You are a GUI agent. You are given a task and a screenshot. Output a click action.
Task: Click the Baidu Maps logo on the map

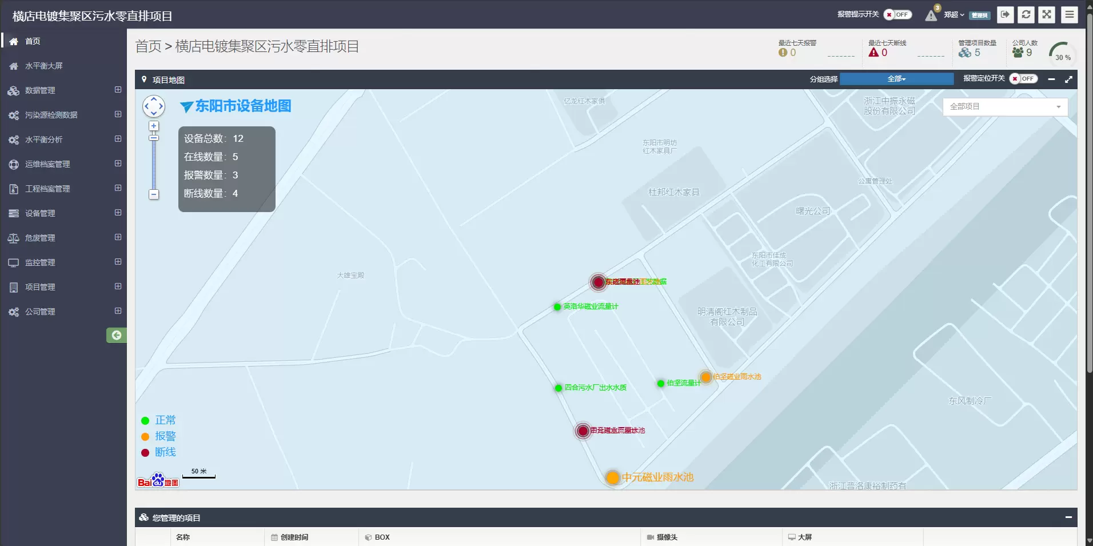click(x=157, y=481)
